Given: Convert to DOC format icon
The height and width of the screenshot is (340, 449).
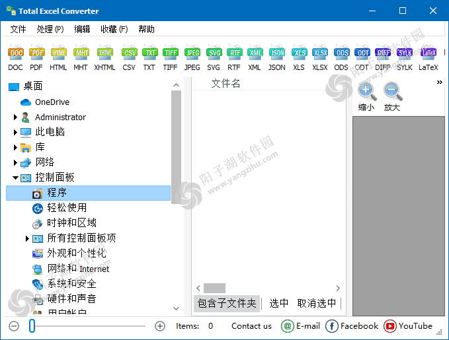Looking at the screenshot, I should (x=15, y=53).
